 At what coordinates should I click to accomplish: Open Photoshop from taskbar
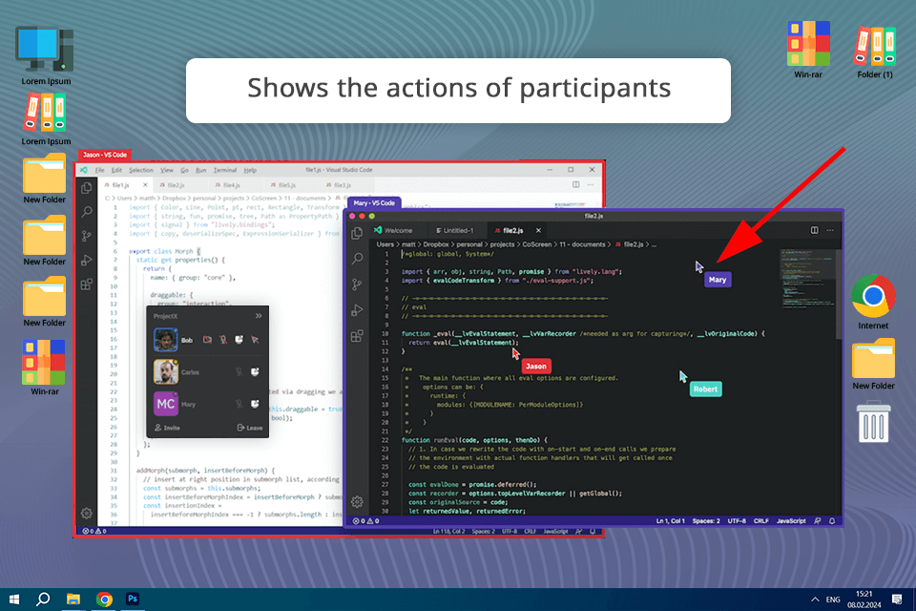[x=133, y=600]
